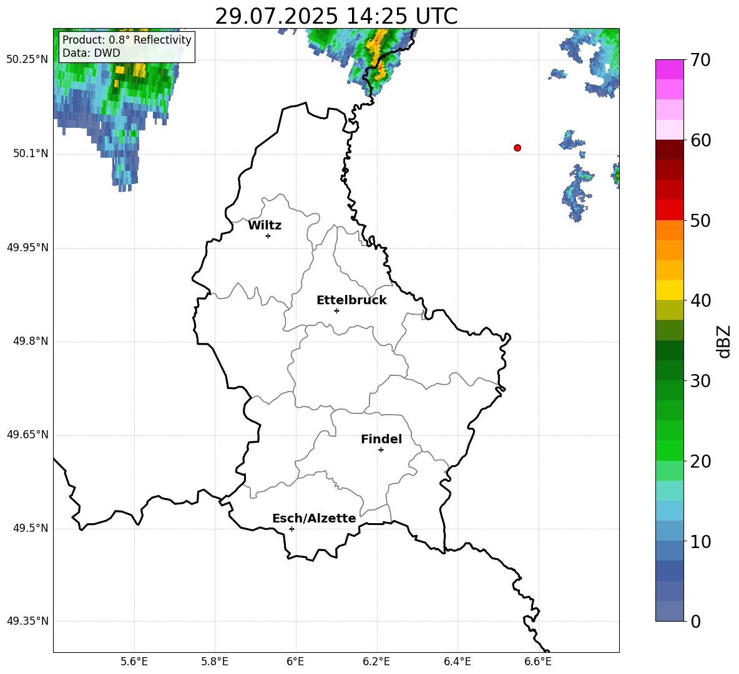Click the 50.25°N latitude tick label

27,60
